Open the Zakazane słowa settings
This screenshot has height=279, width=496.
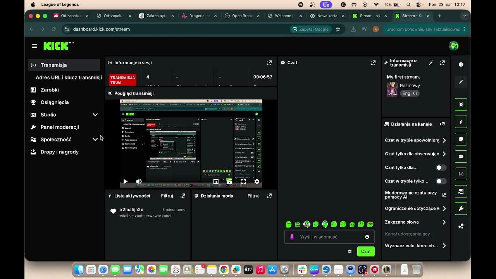point(415,222)
